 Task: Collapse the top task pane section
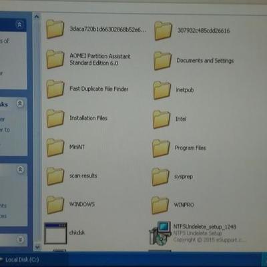(x=19, y=24)
